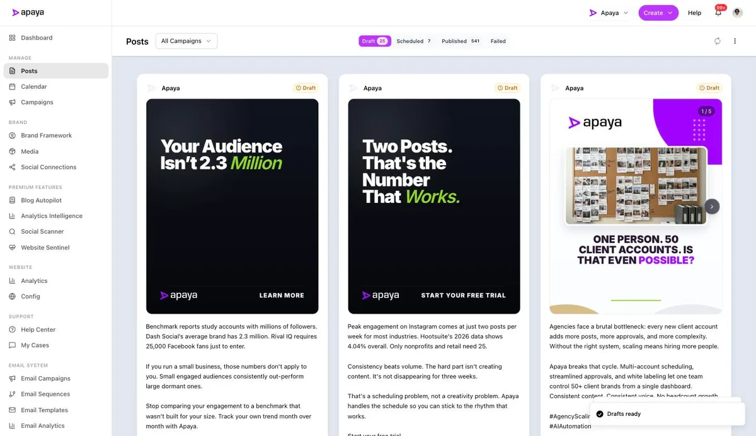Click the 1 / 5 carousel slide counter

706,112
